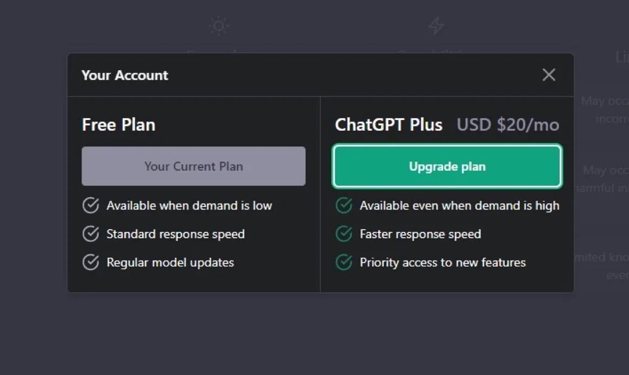Image resolution: width=629 pixels, height=375 pixels.
Task: Click green checkmark beside Available even when demand is high
Action: tap(344, 205)
